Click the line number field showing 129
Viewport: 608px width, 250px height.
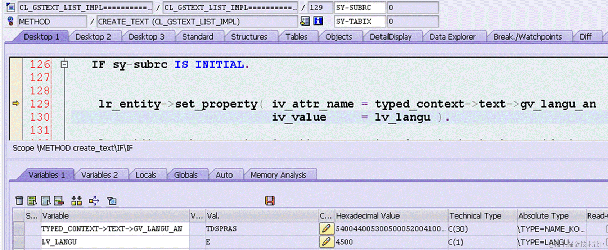point(320,8)
